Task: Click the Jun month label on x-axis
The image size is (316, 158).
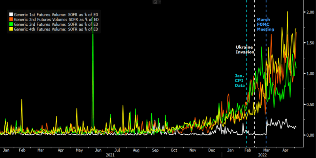Action: 98,150
